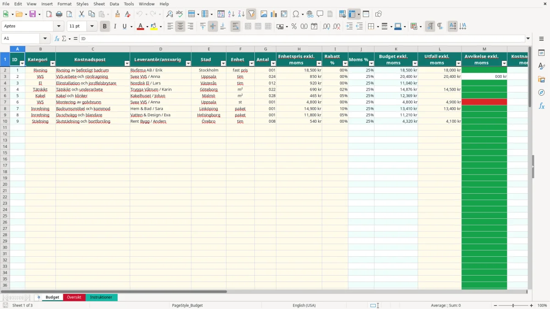The image size is (550, 309).
Task: Insert an image via toolbar icon
Action: (264, 14)
